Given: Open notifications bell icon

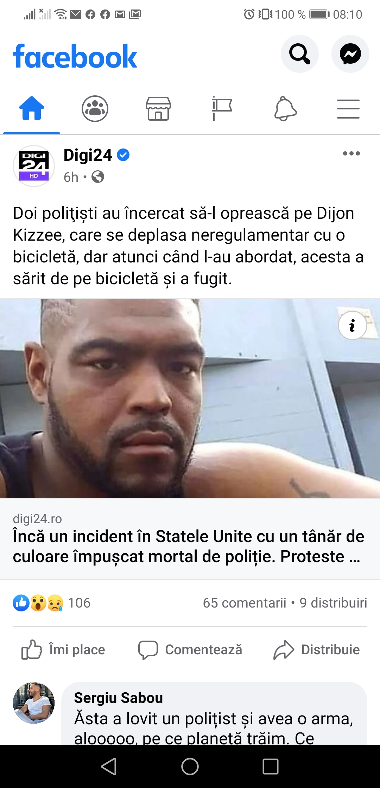Looking at the screenshot, I should [285, 108].
